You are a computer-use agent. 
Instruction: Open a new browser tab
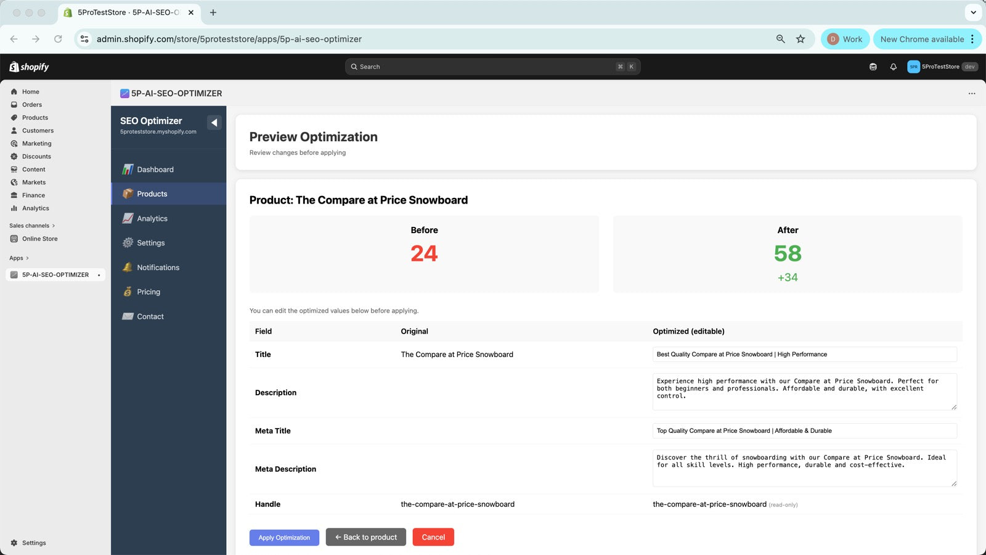tap(213, 12)
